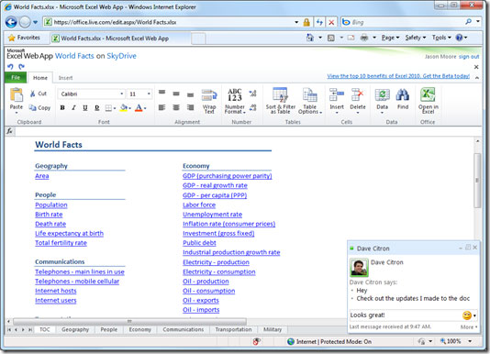
Task: Click the browser refresh icon
Action: [319, 22]
